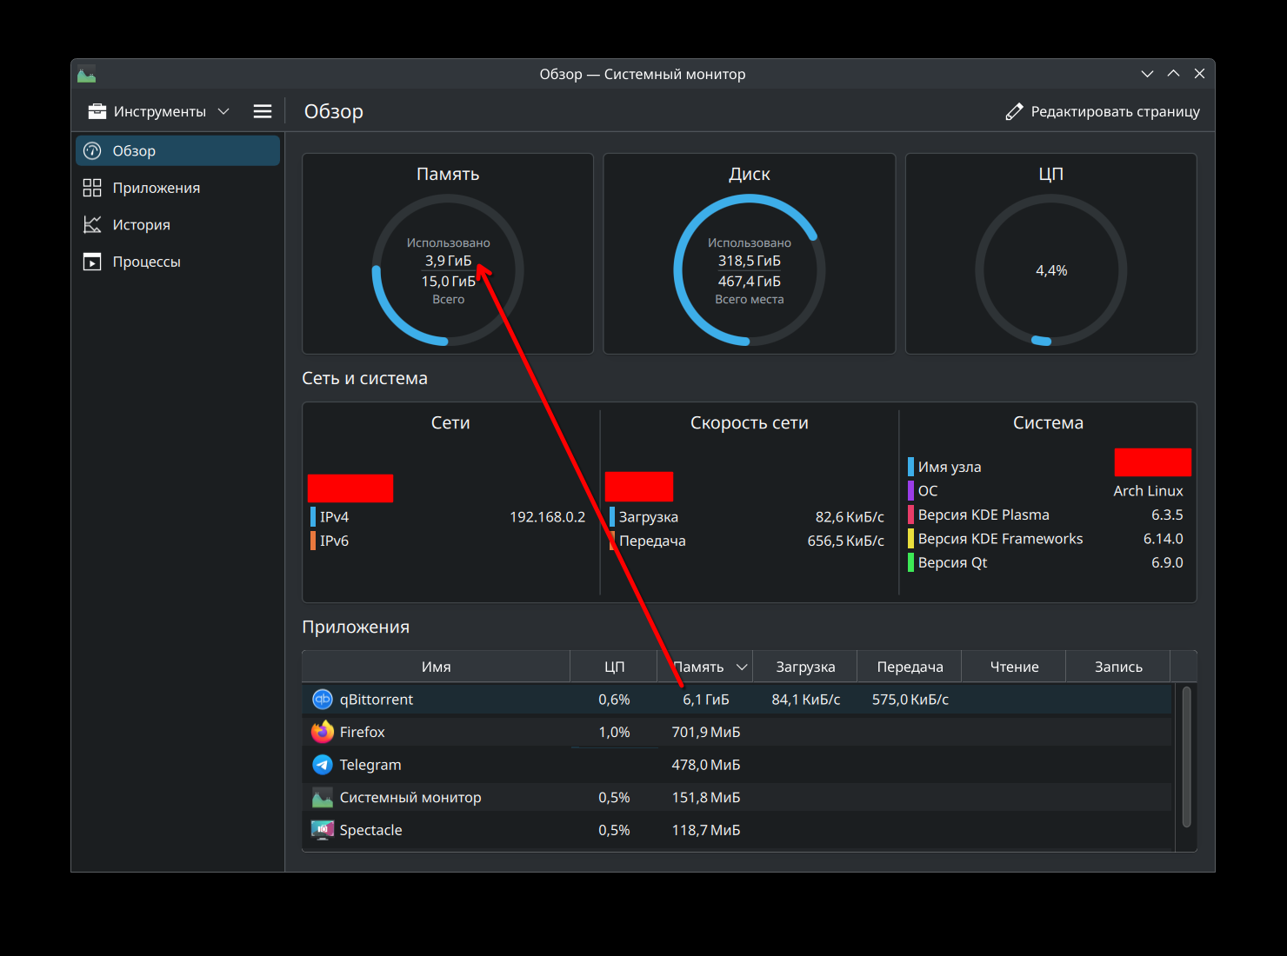Screen dimensions: 1287x956
Task: Sort applications by Загрузка column
Action: 805,667
